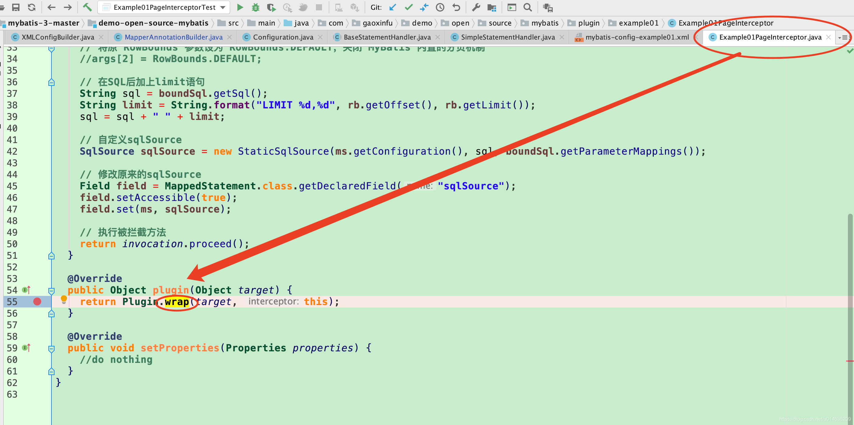Image resolution: width=854 pixels, height=425 pixels.
Task: Commit changes with the green Git checkmark
Action: click(409, 7)
